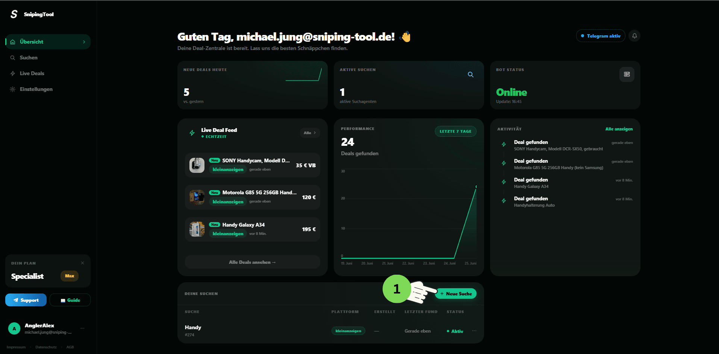Screen dimensions: 719x354
Task: Click kleinanzeigen badge in Handy search row
Action: pyautogui.click(x=348, y=331)
